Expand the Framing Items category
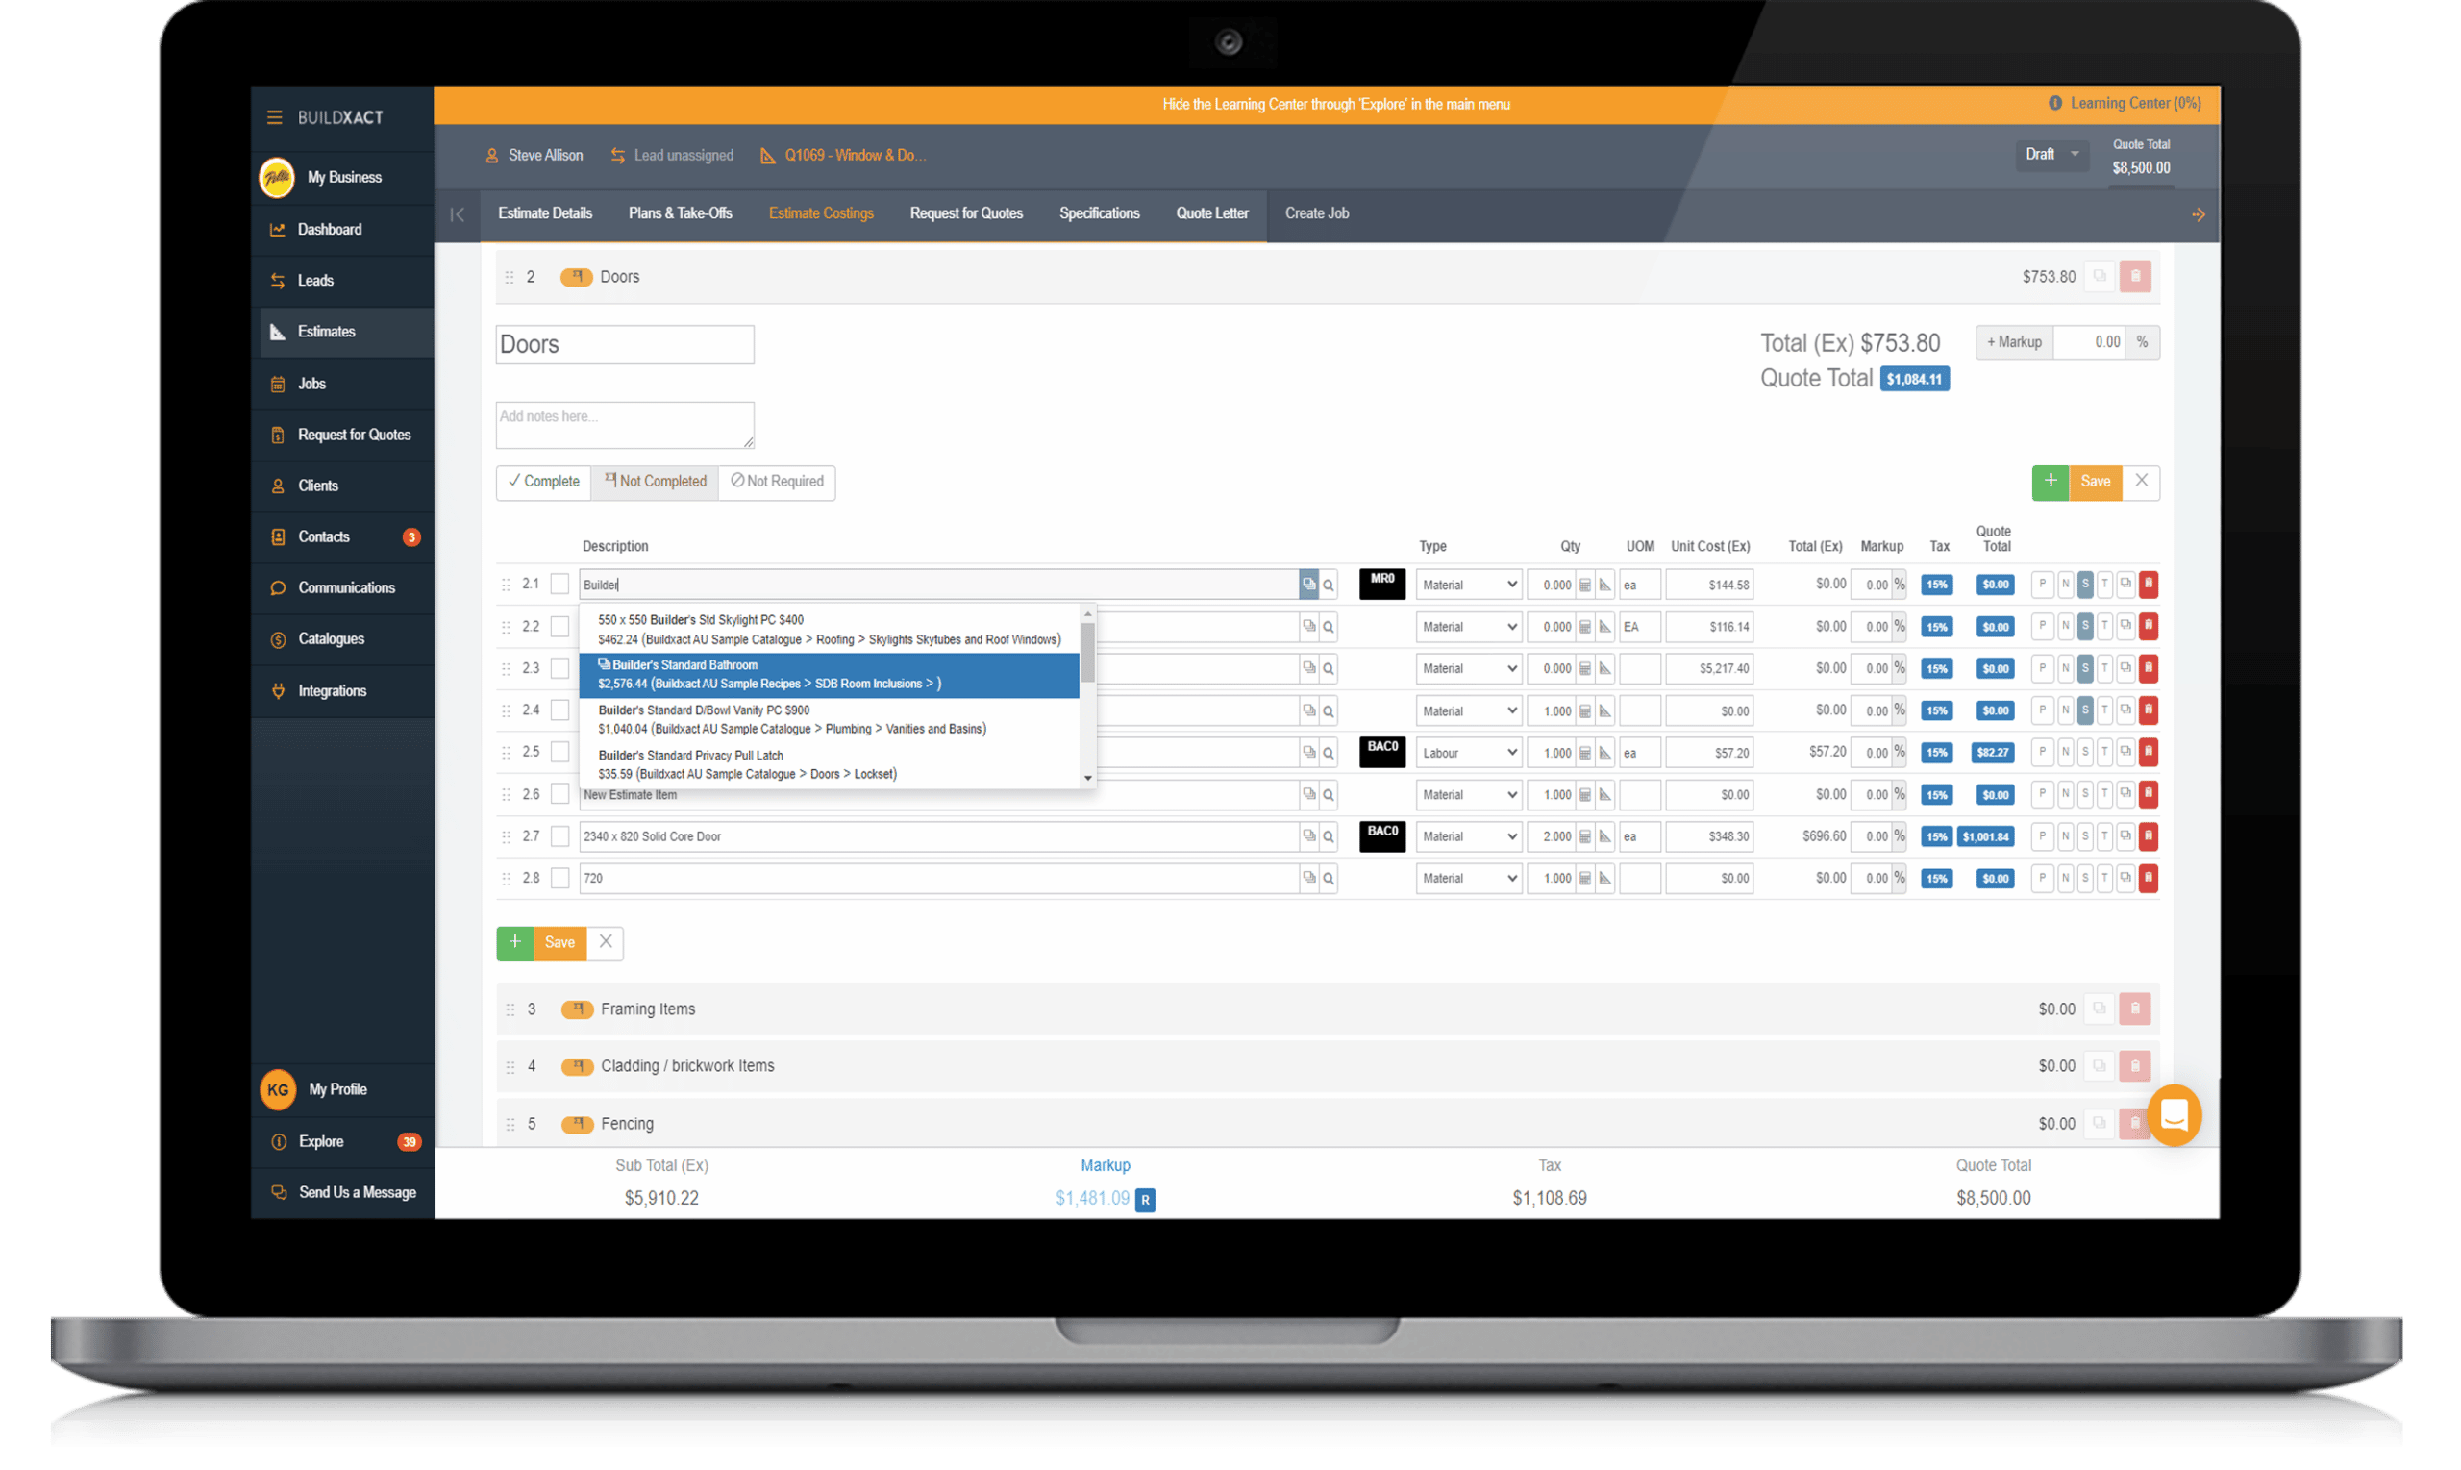This screenshot has height=1470, width=2461. tap(1327, 1009)
